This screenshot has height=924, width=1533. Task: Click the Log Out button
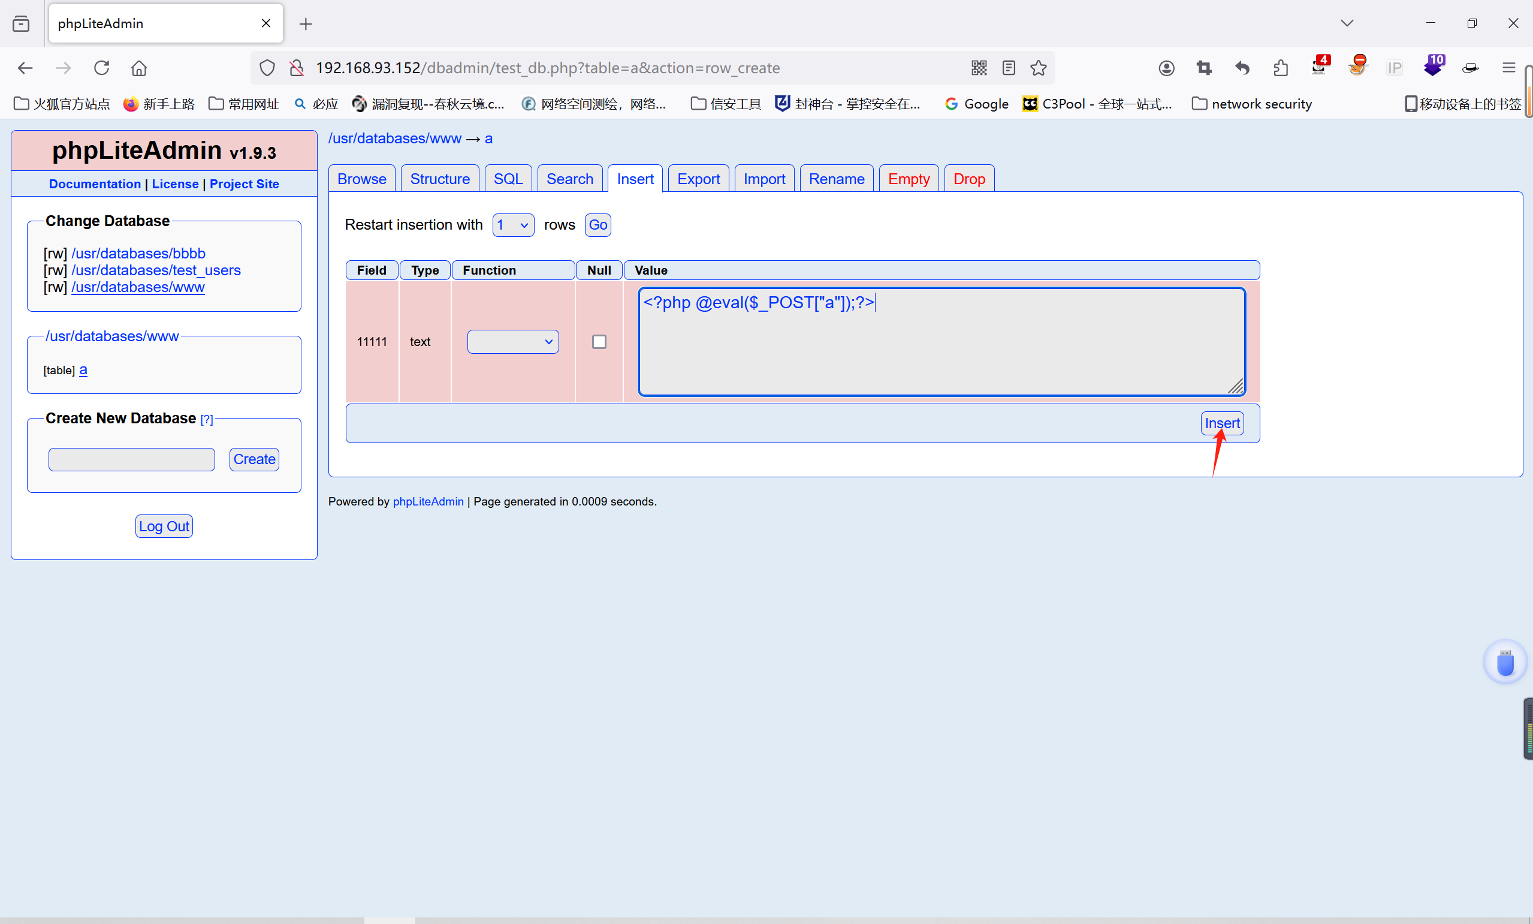coord(164,526)
